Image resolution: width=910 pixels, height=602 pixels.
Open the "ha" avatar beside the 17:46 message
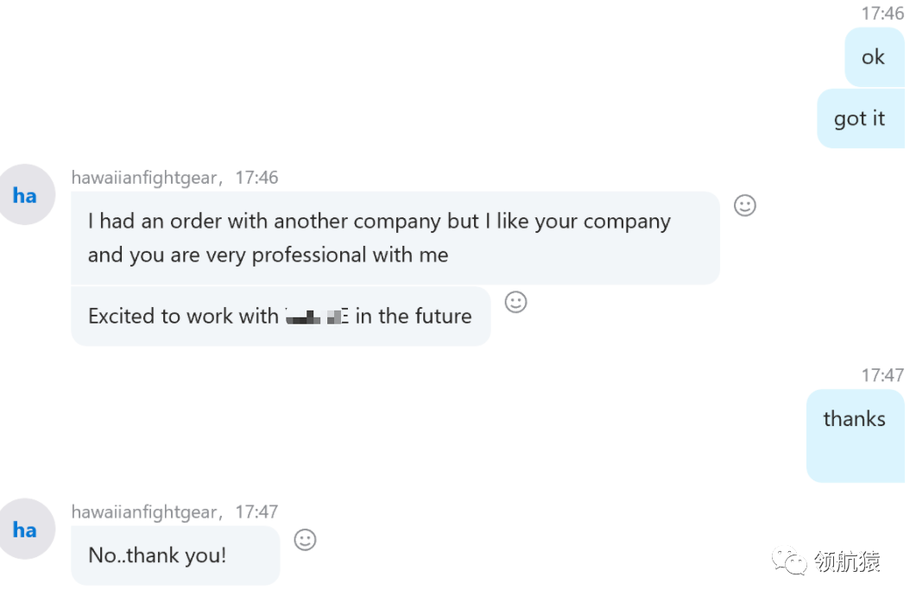pyautogui.click(x=25, y=195)
